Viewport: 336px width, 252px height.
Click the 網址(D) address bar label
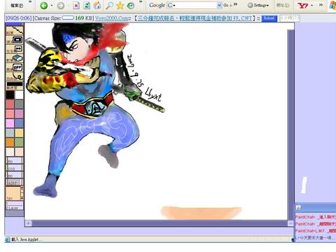[x=283, y=5]
